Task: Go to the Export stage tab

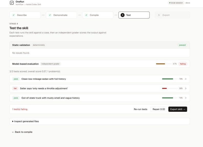Action: [172, 15]
